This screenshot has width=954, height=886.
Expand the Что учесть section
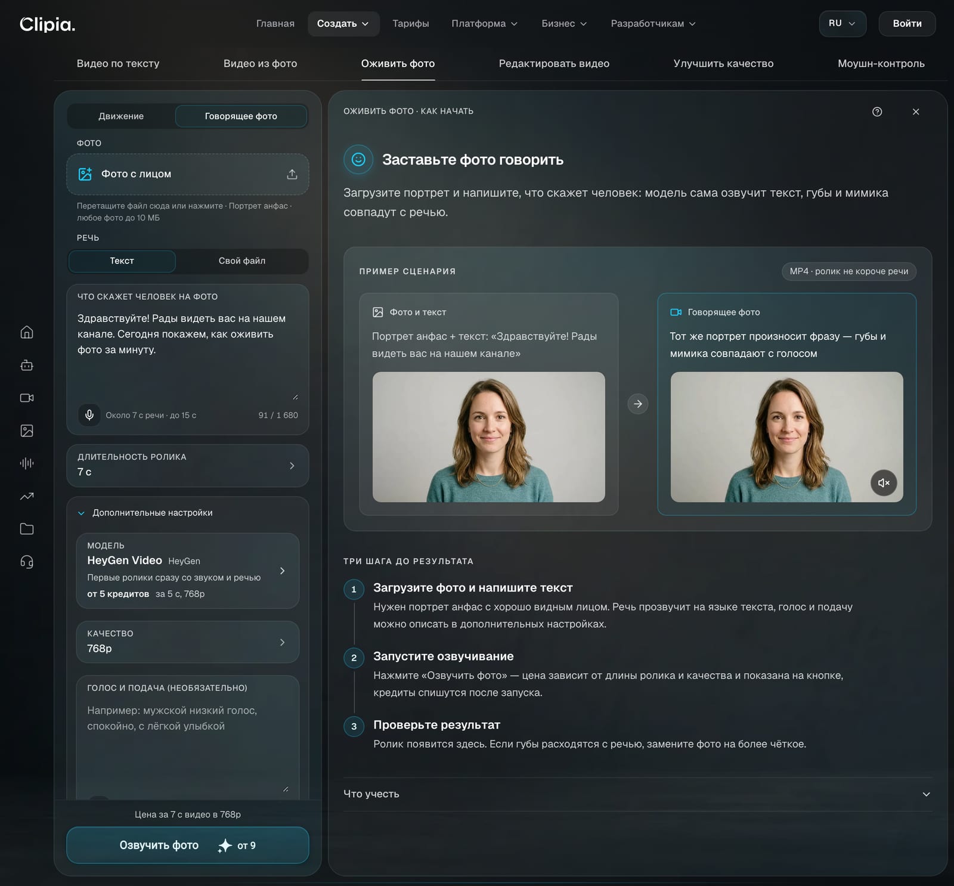[637, 794]
